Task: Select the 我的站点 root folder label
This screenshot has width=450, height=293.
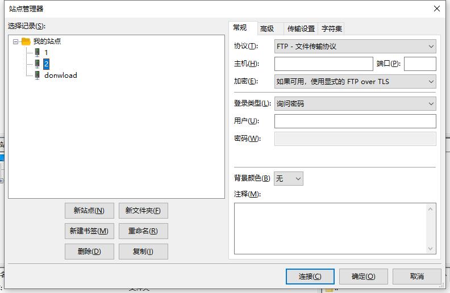Action: (47, 41)
